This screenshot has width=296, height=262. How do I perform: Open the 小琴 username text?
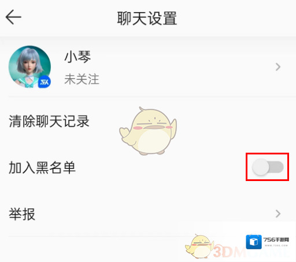77,57
